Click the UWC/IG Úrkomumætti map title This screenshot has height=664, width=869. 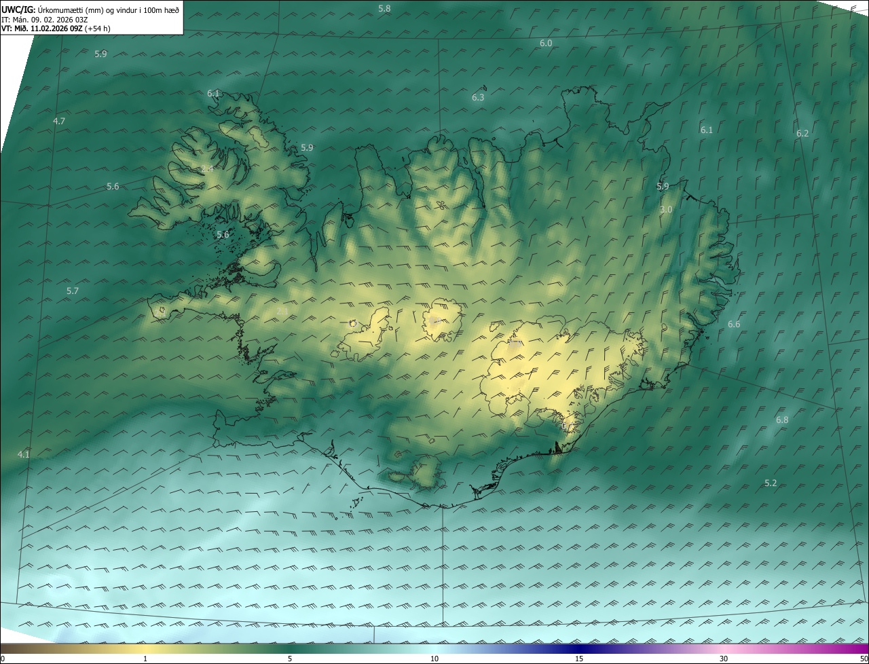point(90,10)
